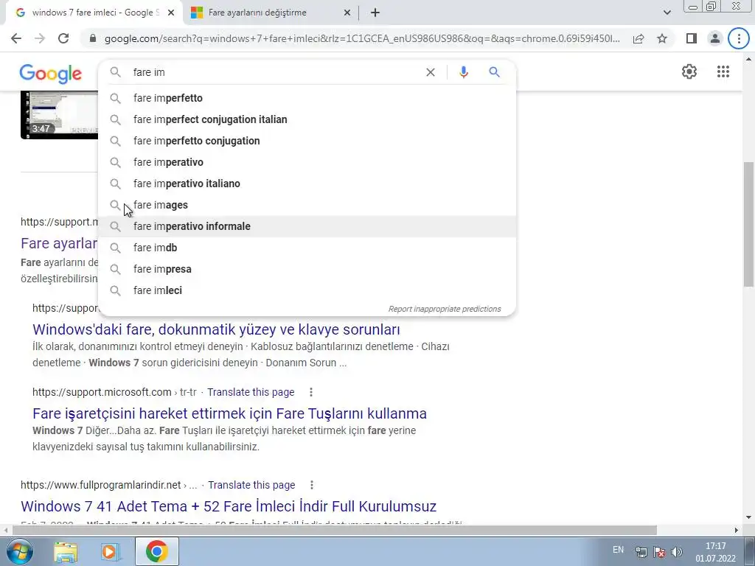Select suggestion fare imperativo

tap(307, 162)
